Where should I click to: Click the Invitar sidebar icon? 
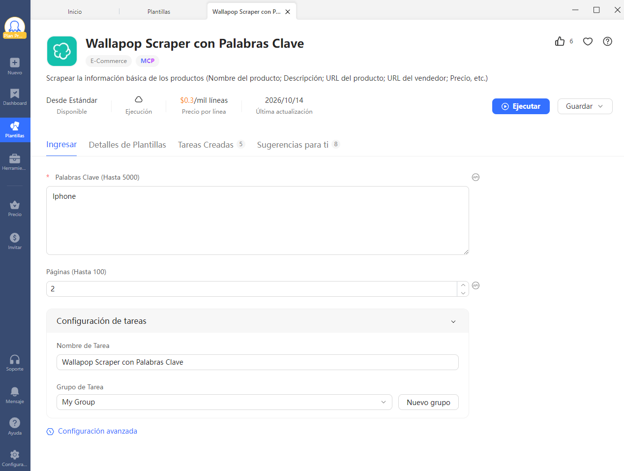click(x=15, y=241)
